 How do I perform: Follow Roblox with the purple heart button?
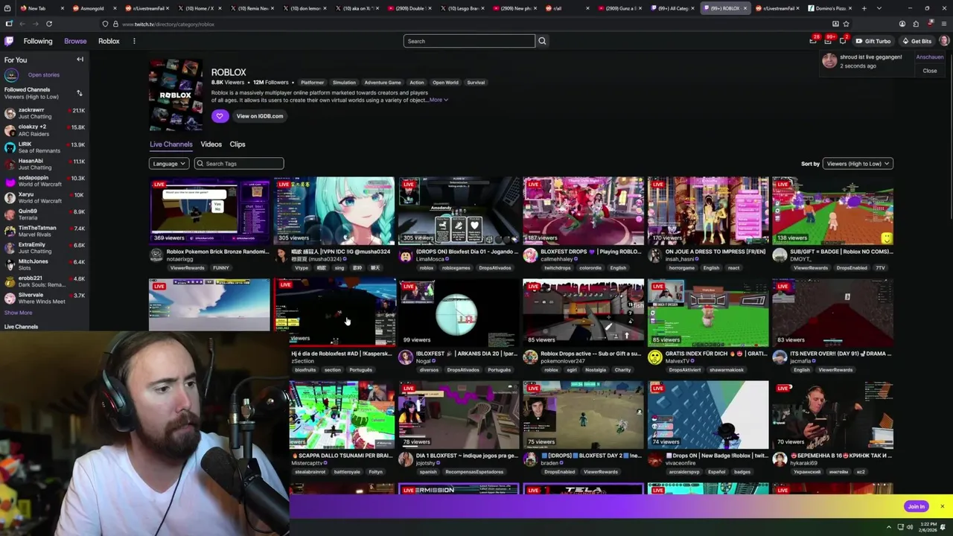click(x=220, y=116)
